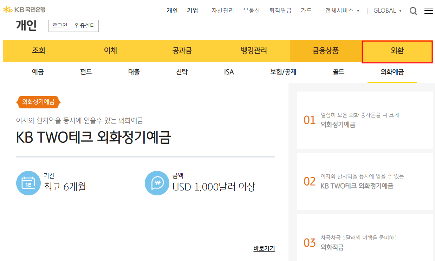This screenshot has height=261, width=435.
Task: Open card 02 KB TWO테크 외화정기예금
Action: pos(365,181)
